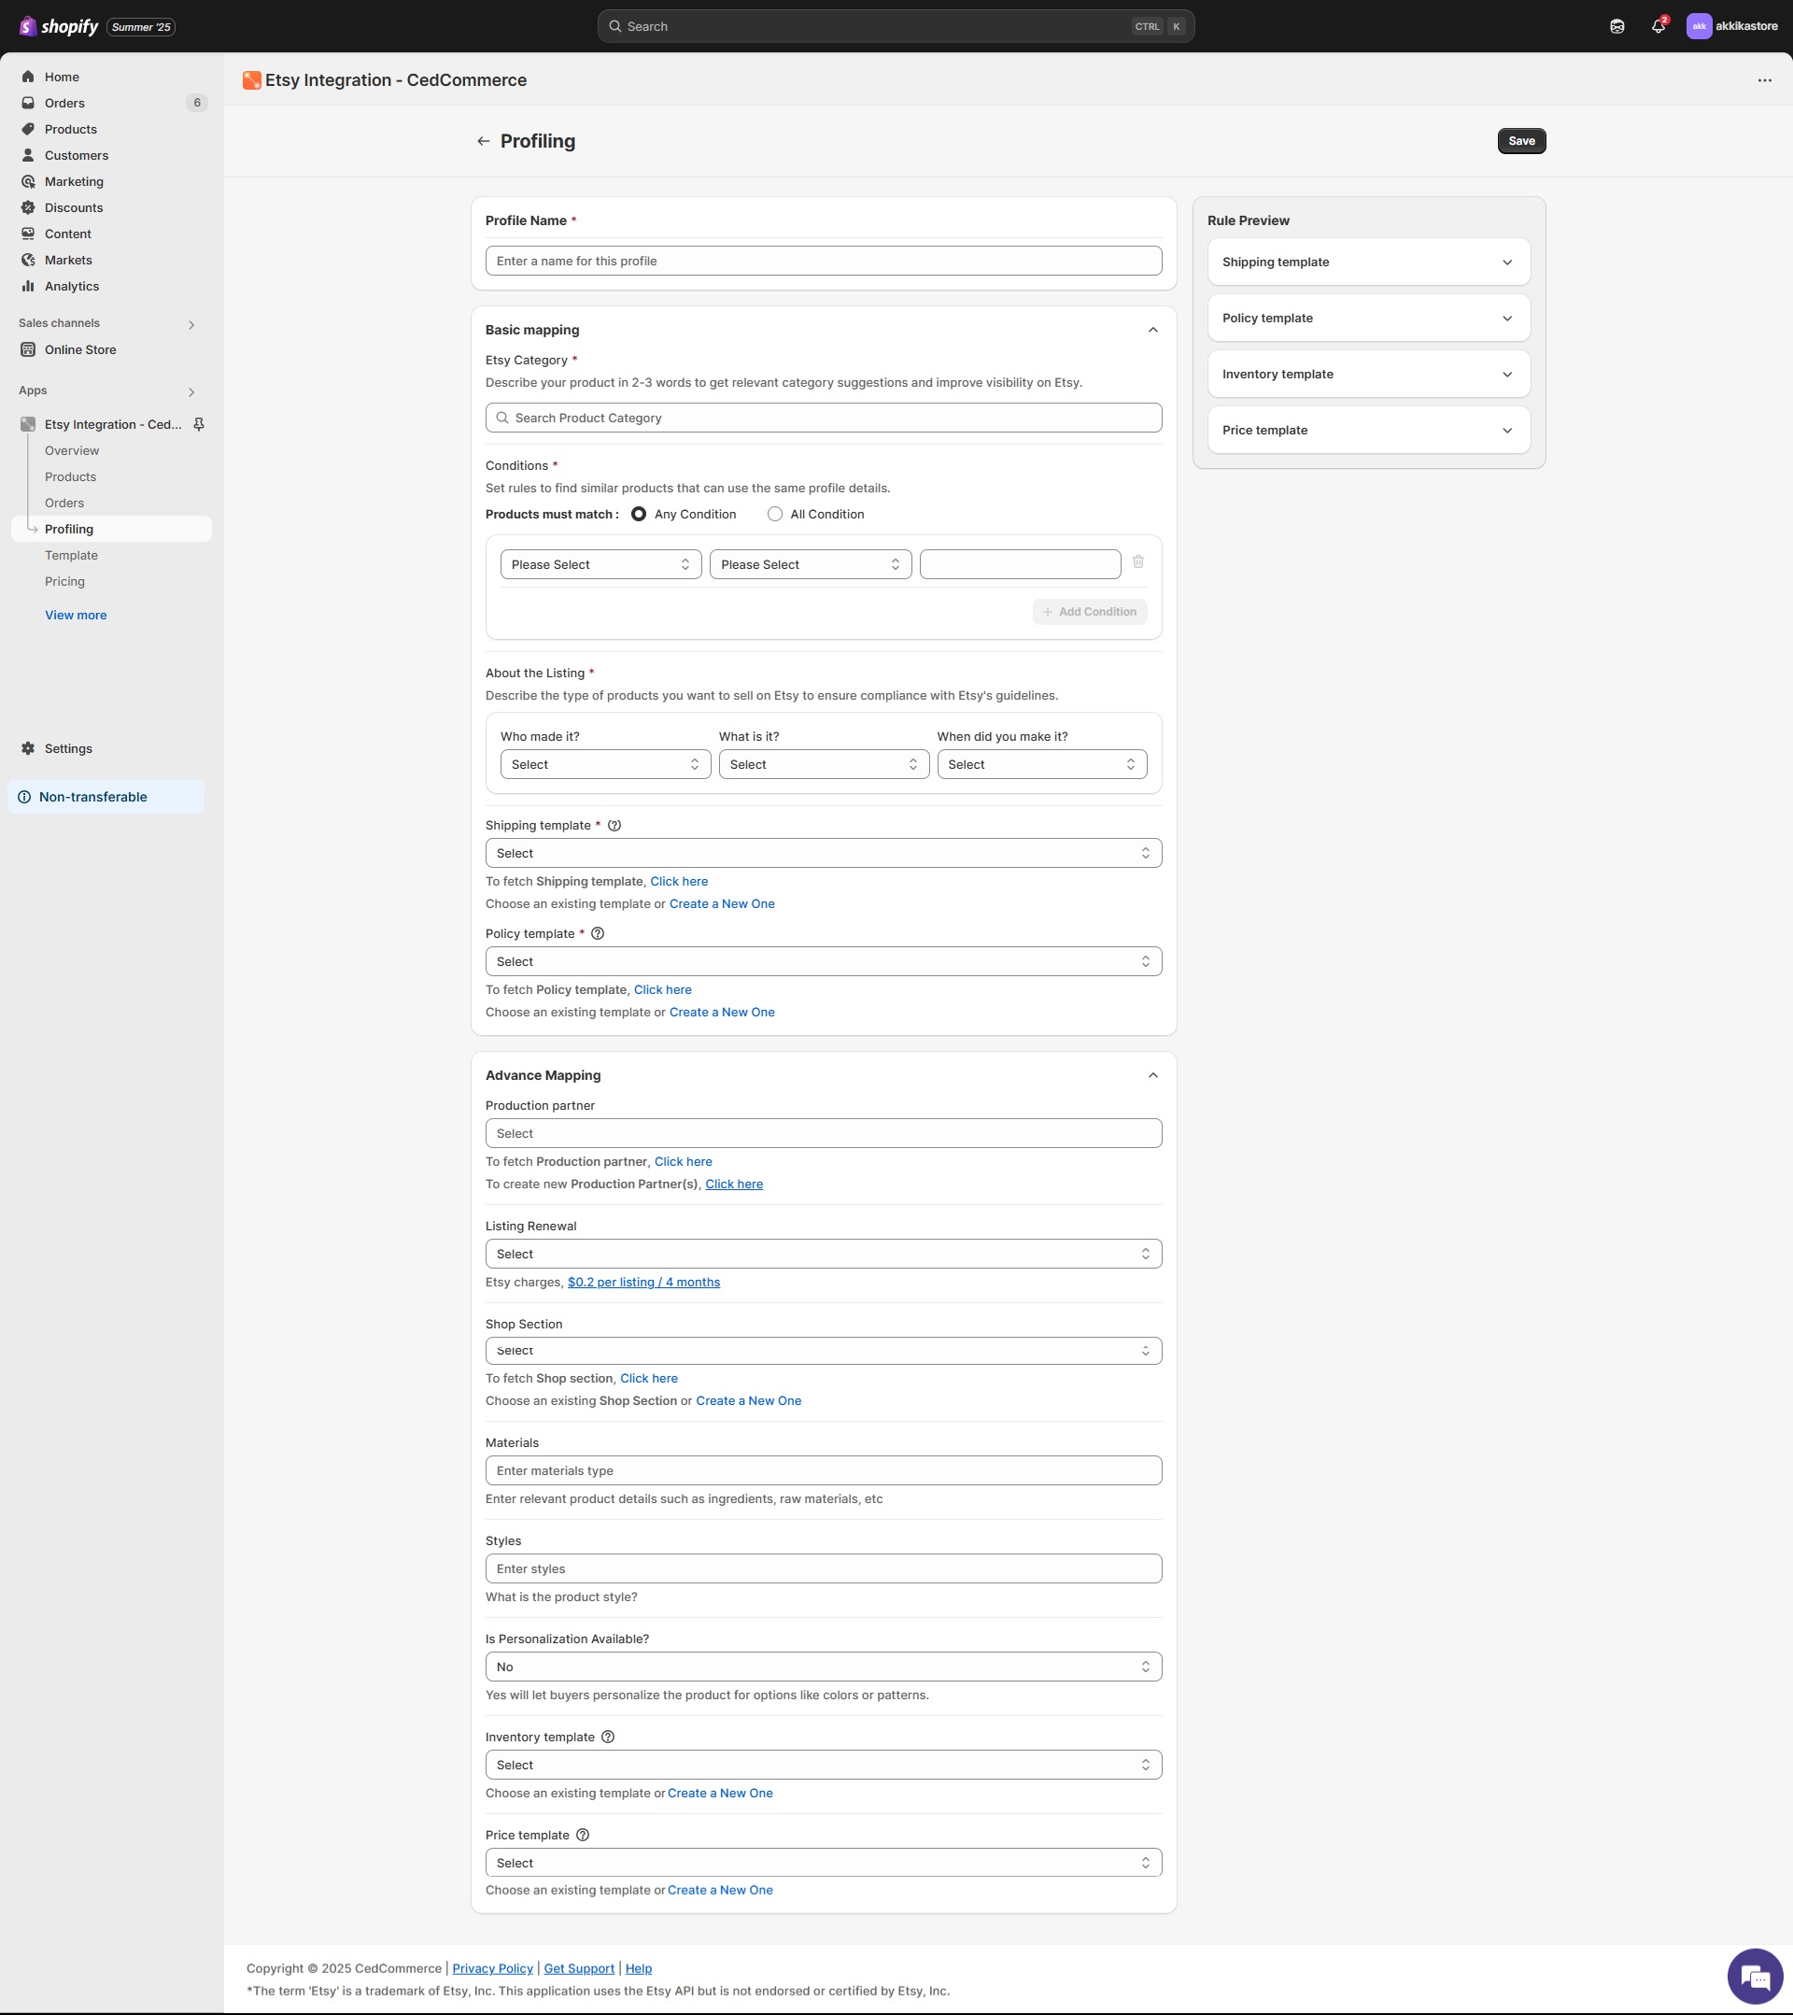1793x2015 pixels.
Task: Open Overview under Etsy Integration
Action: (72, 450)
